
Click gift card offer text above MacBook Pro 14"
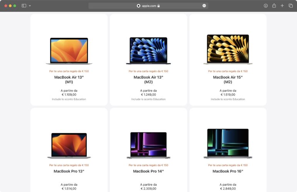pyautogui.click(x=148, y=165)
